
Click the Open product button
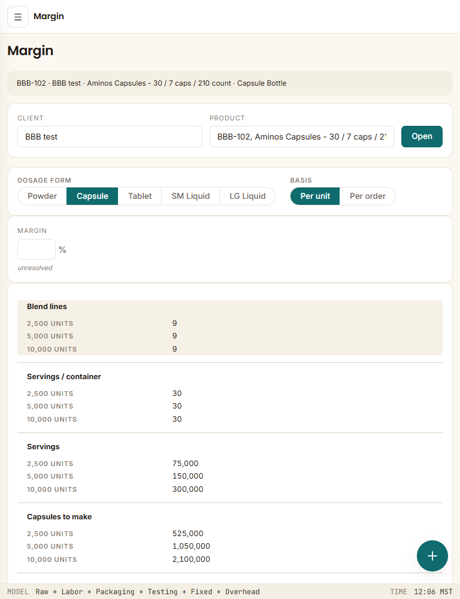[x=422, y=137]
